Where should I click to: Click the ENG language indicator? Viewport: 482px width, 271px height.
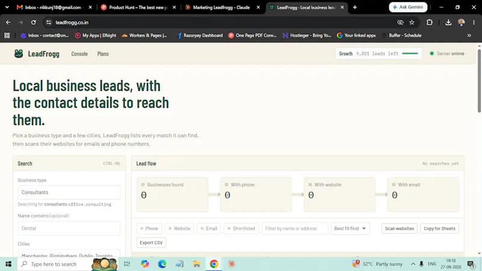pos(432,264)
